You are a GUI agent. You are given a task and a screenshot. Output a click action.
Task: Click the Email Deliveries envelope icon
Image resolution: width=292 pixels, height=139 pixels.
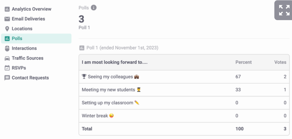coord(7,19)
